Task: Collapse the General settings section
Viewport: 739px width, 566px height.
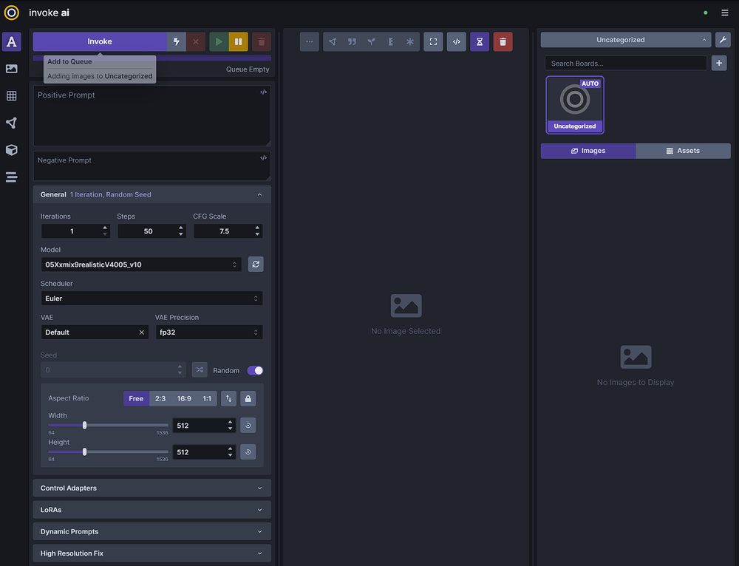Action: [x=259, y=194]
